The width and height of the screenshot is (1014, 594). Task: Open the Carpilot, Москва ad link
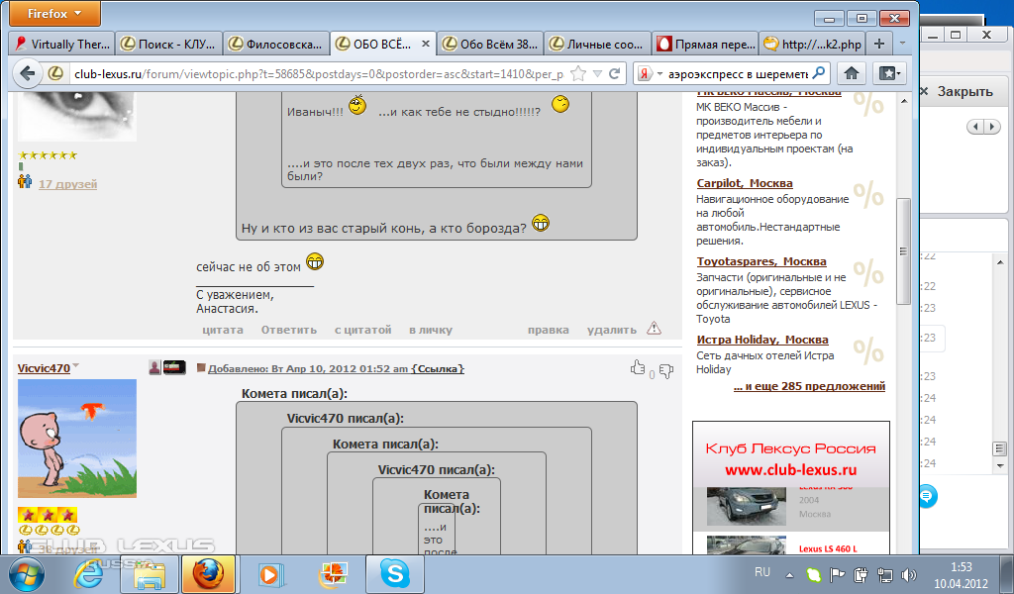tap(745, 183)
